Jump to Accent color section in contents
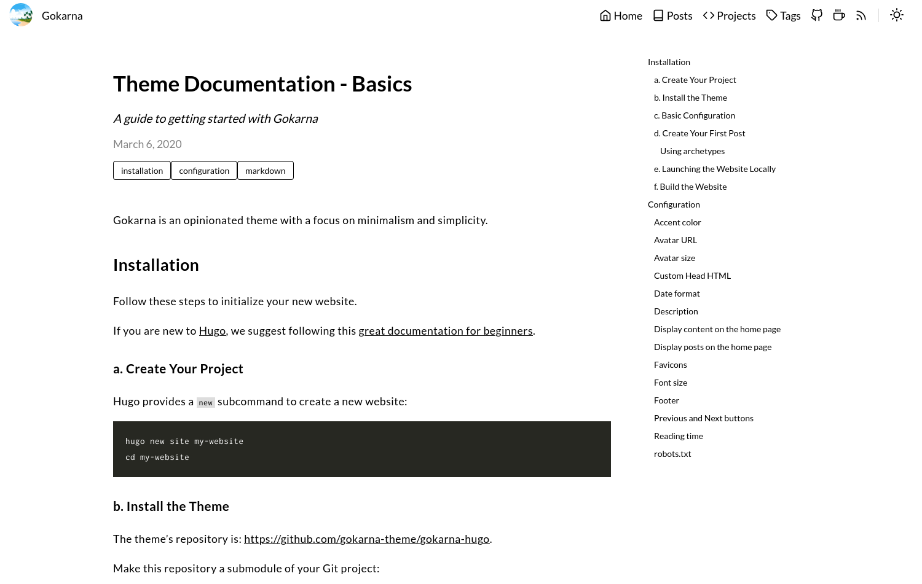922x584 pixels. pyautogui.click(x=677, y=222)
